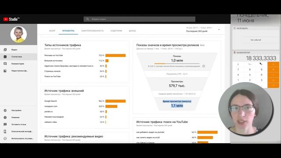
Task: Select the Поиск на YouTube row
Action: [x=85, y=76]
